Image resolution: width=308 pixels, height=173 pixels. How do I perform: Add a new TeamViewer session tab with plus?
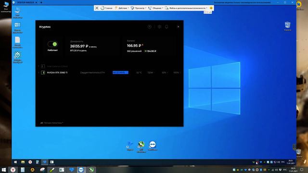tap(41, 2)
